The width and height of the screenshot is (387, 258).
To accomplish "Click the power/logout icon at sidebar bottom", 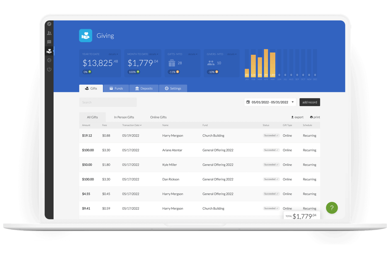I will [49, 69].
